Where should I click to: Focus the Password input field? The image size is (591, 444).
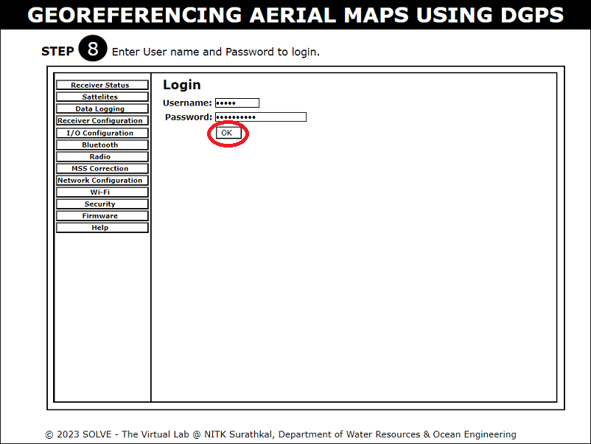click(x=260, y=117)
